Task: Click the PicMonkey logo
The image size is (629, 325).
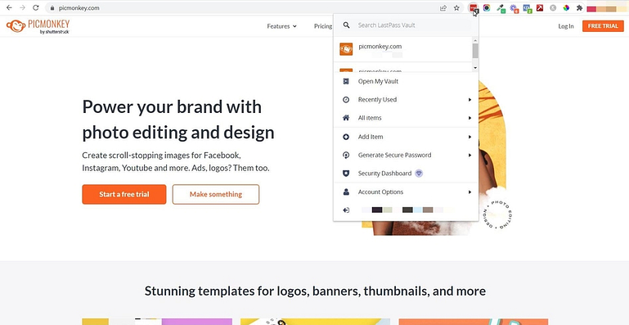Action: click(38, 26)
